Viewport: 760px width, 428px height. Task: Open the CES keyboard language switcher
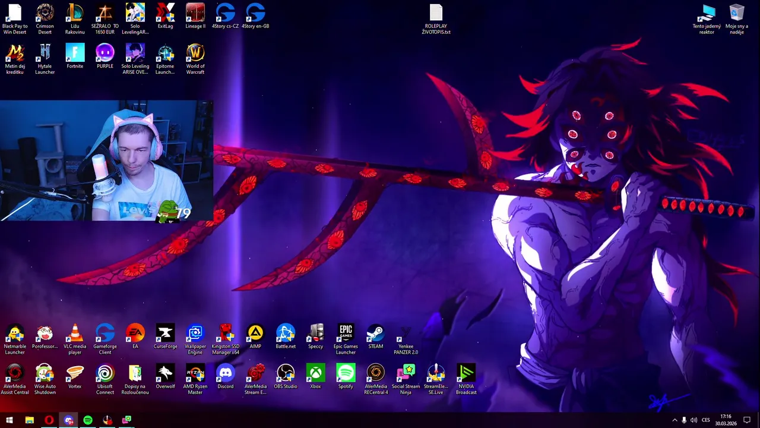(x=706, y=420)
